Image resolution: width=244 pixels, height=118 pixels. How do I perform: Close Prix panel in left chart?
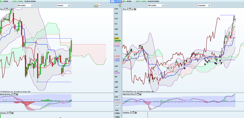click(11, 9)
